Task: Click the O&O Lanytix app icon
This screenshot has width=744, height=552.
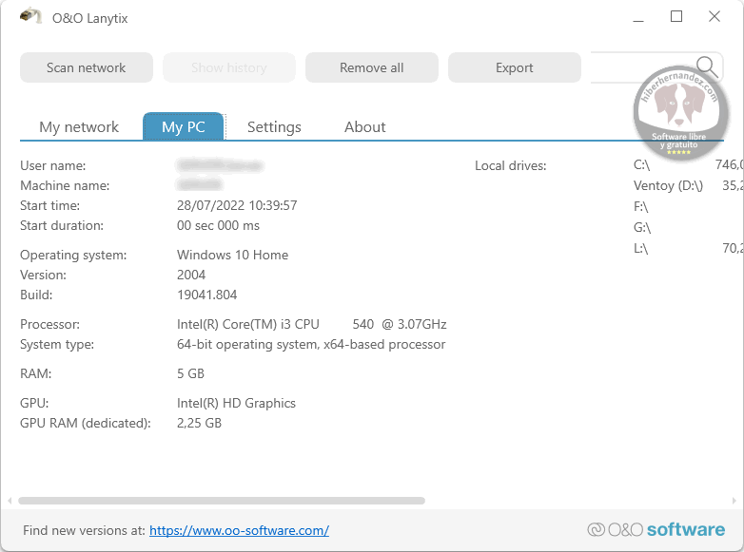Action: pyautogui.click(x=30, y=15)
